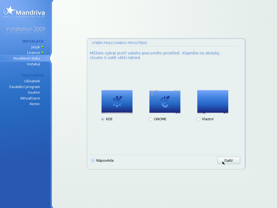Enlarge the GNOME desktop preview thumbnail
277x208 pixels.
pyautogui.click(x=165, y=102)
